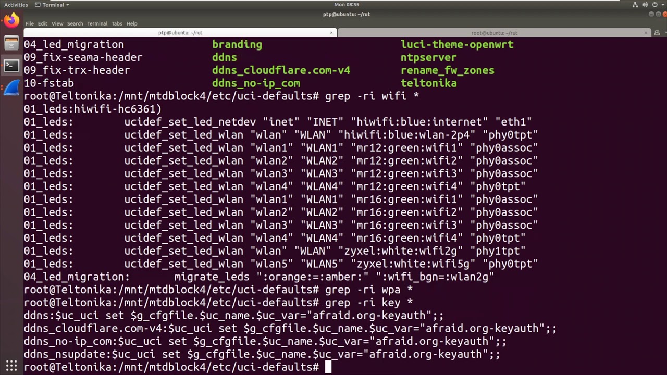Click the 10-fstab entry

tap(48, 83)
